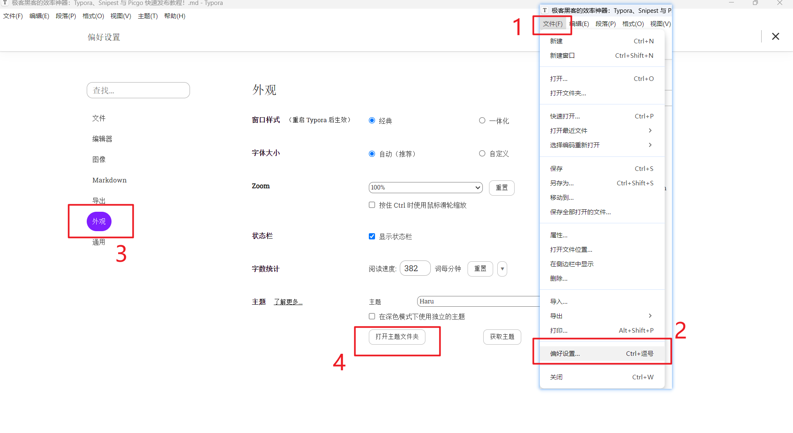The height and width of the screenshot is (433, 793).
Task: Open the 文件(F) menu in main window
Action: pos(13,16)
